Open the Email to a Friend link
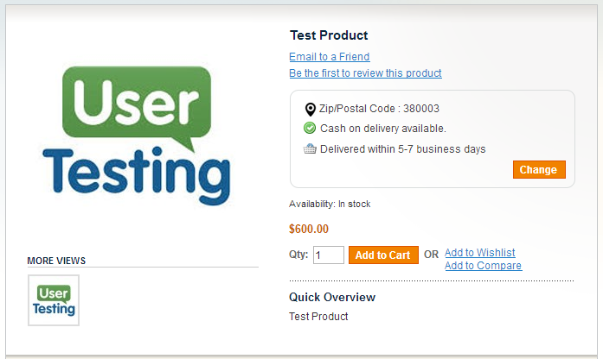This screenshot has width=603, height=359. (330, 57)
